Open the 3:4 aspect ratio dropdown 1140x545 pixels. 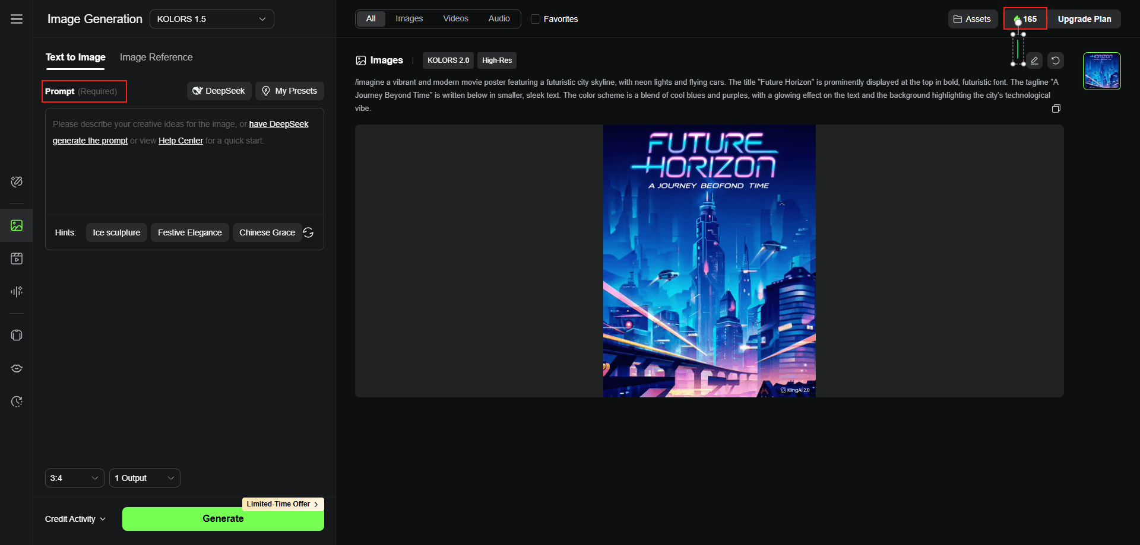74,478
